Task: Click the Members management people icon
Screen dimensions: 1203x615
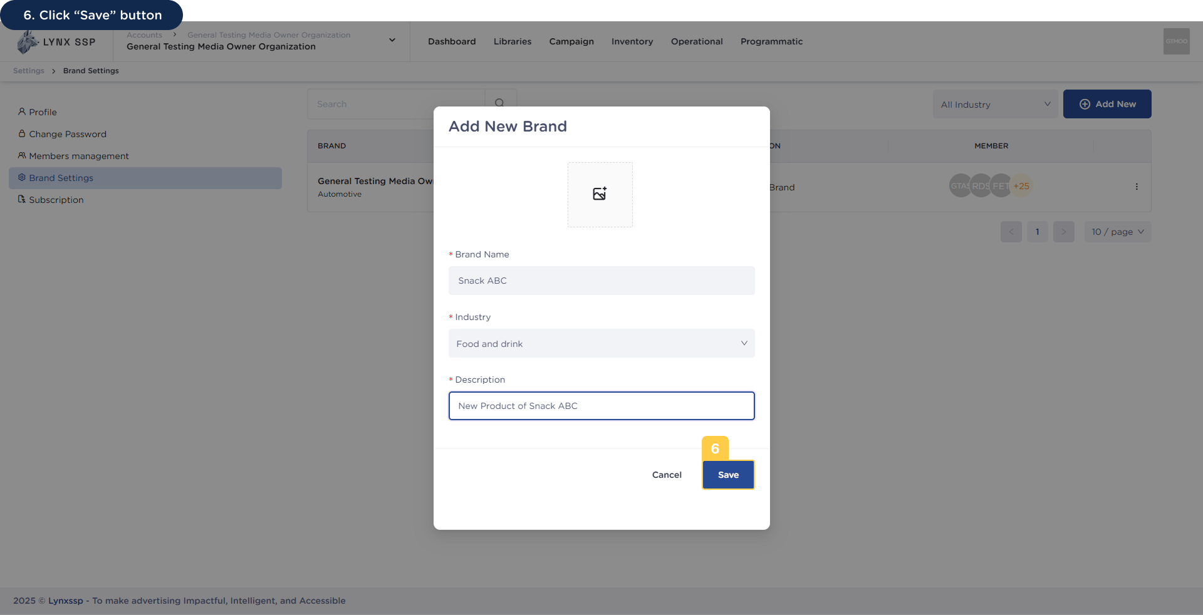Action: pyautogui.click(x=22, y=155)
